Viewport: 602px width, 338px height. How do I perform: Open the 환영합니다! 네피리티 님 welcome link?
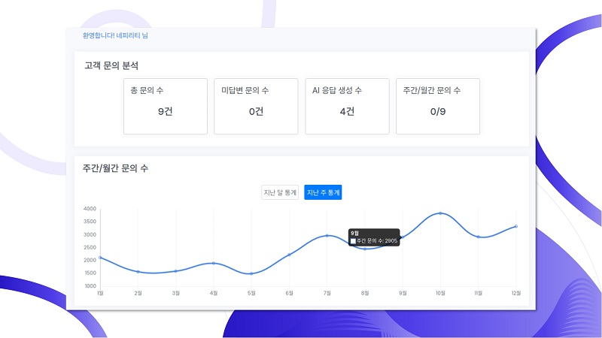pyautogui.click(x=116, y=35)
